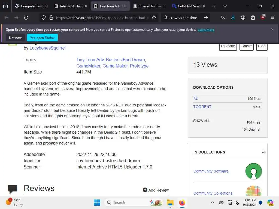Open Firefox View workspace icon
Screen dimensions: 279x209
(x=5, y=6)
